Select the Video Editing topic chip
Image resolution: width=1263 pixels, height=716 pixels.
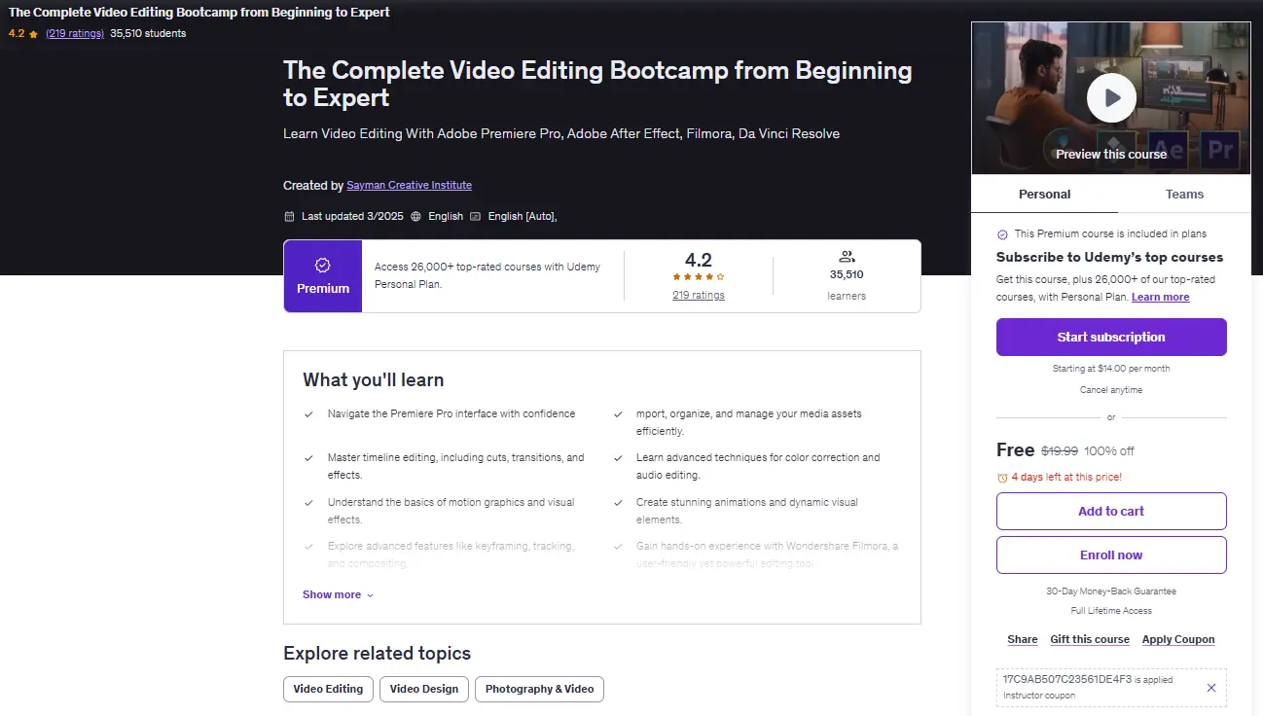point(328,689)
